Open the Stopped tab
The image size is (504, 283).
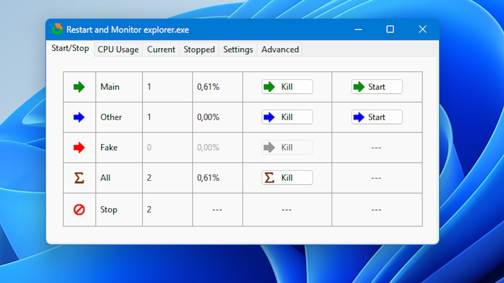click(199, 49)
